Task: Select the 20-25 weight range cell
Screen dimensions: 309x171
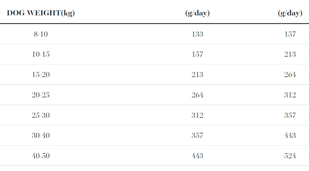Action: point(41,95)
